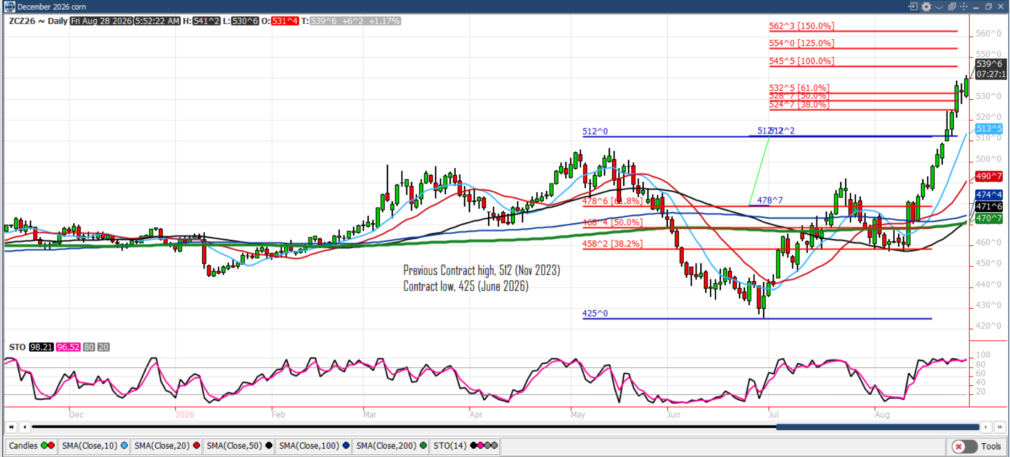Screen dimensions: 1010x457
Task: Click the application icon beside December 2026 corn
Action: (9, 7)
